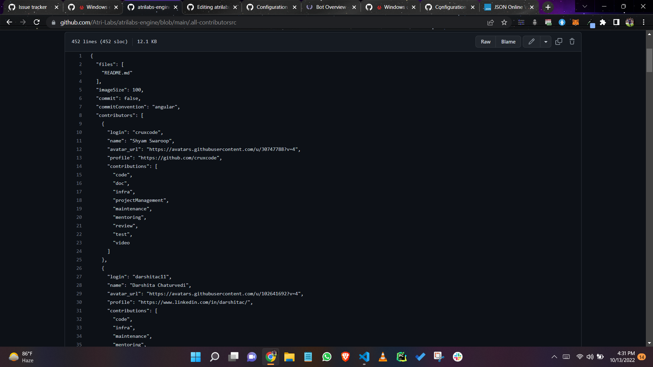Screen dimensions: 653x367
Task: Show hidden system tray icons
Action: coord(554,357)
